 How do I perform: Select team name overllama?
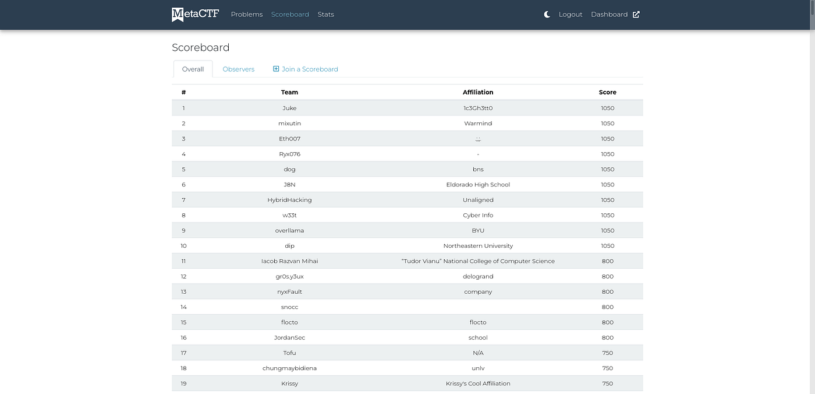click(x=289, y=230)
